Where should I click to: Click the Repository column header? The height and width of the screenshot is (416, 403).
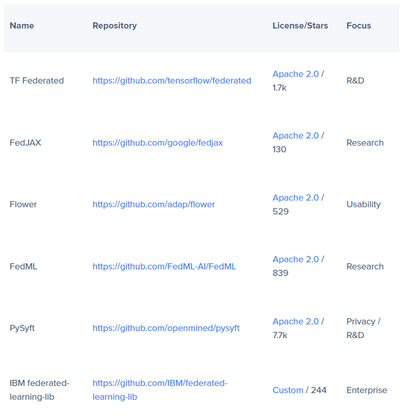[x=114, y=25]
